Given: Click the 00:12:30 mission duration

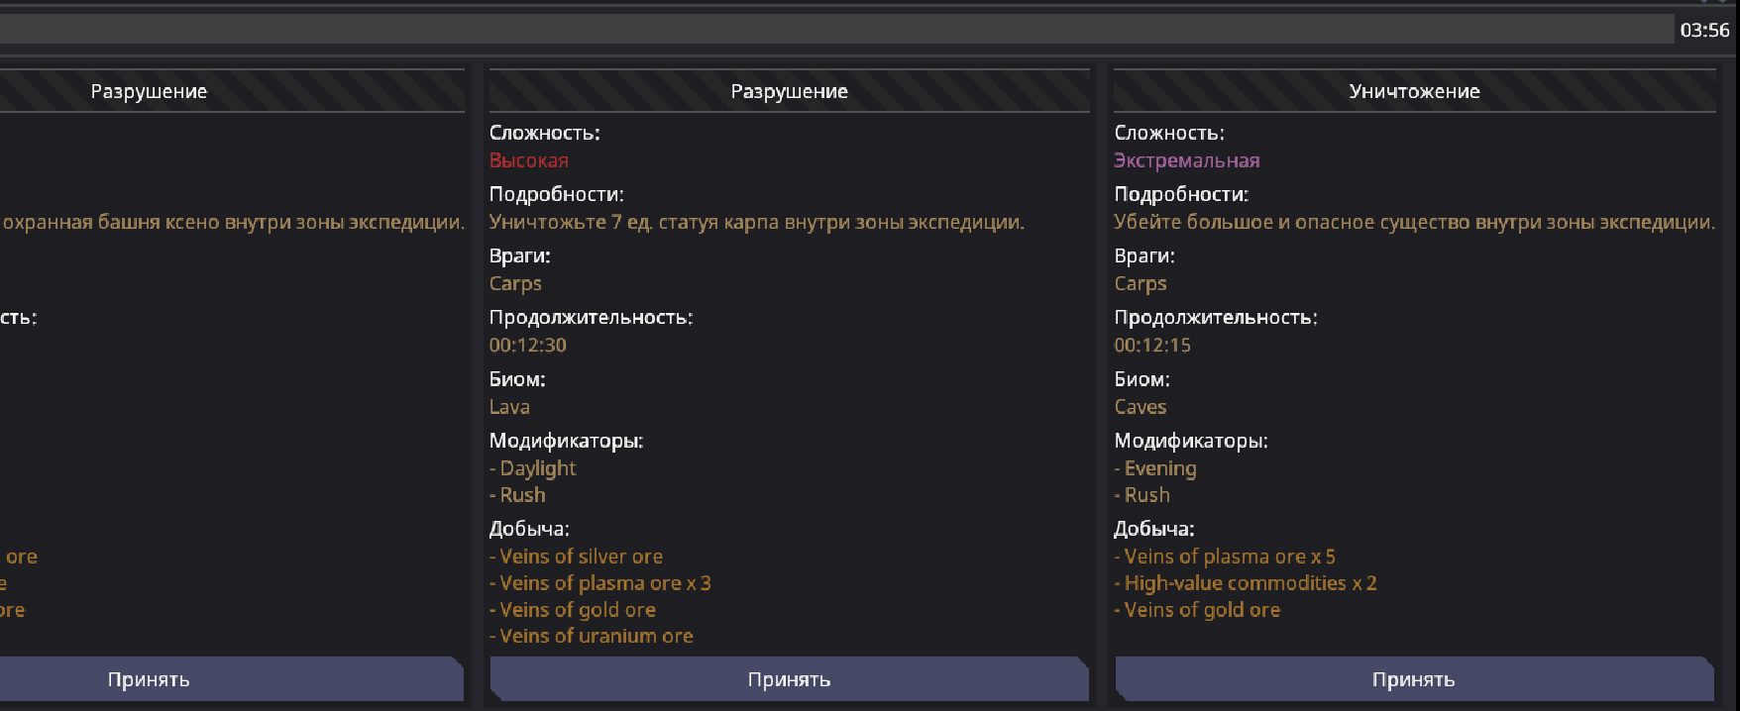Looking at the screenshot, I should pos(527,346).
